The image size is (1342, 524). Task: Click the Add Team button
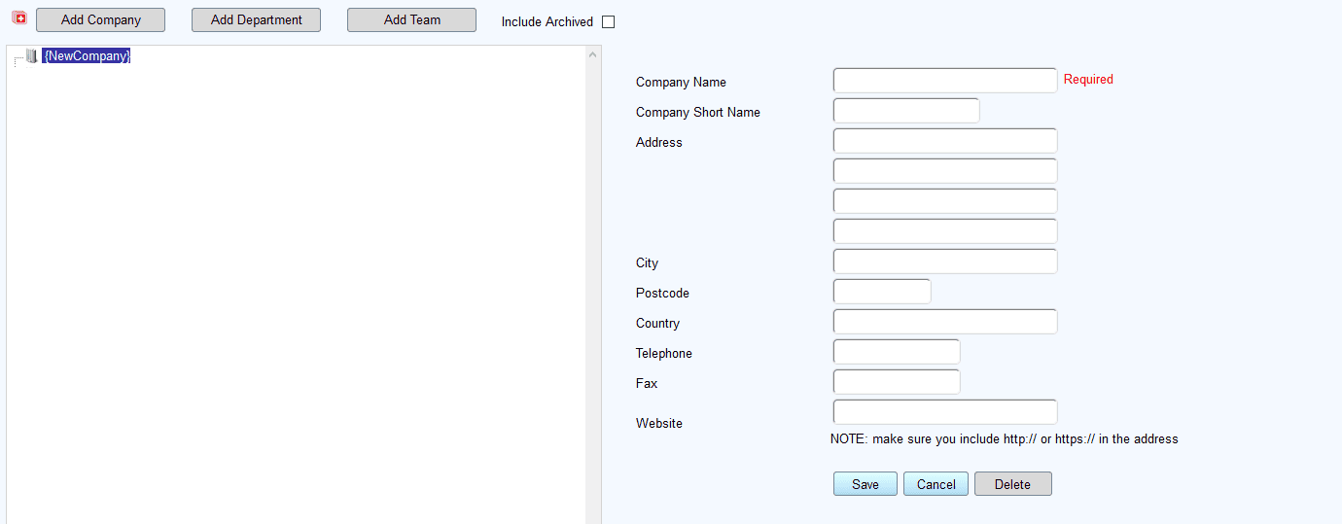411,19
